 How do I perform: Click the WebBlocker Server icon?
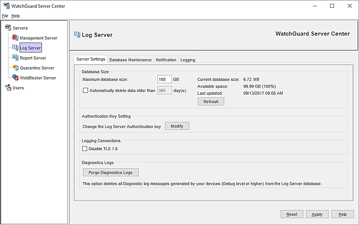coord(15,78)
